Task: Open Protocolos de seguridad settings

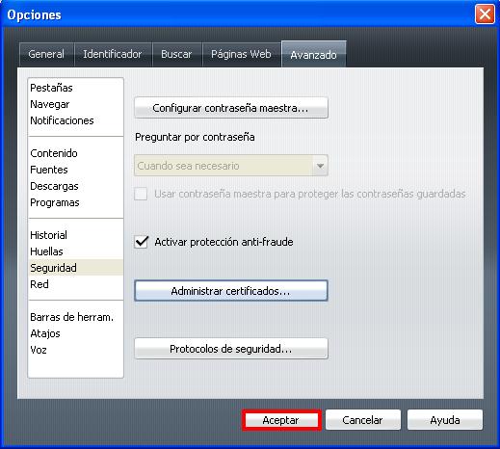Action: tap(231, 349)
